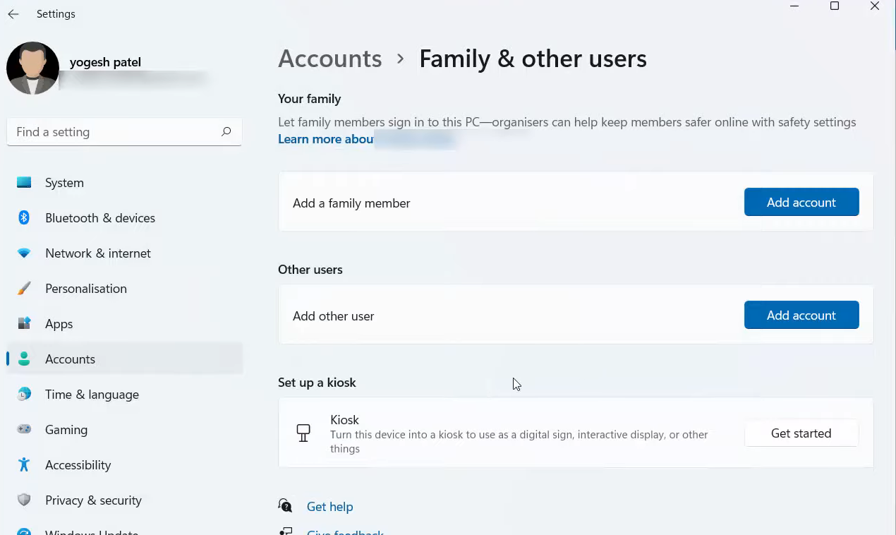Click the Gaming controller icon
The width and height of the screenshot is (896, 535).
[x=24, y=430]
